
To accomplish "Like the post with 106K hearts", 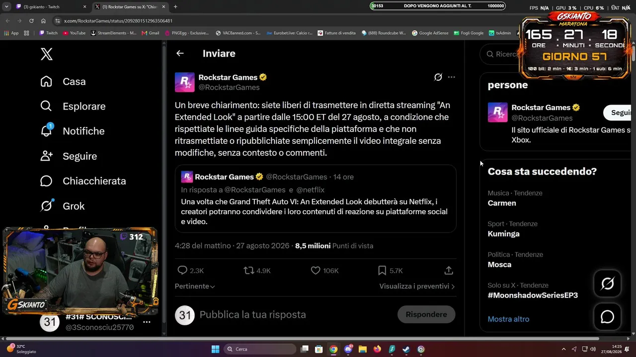I will pos(324,271).
